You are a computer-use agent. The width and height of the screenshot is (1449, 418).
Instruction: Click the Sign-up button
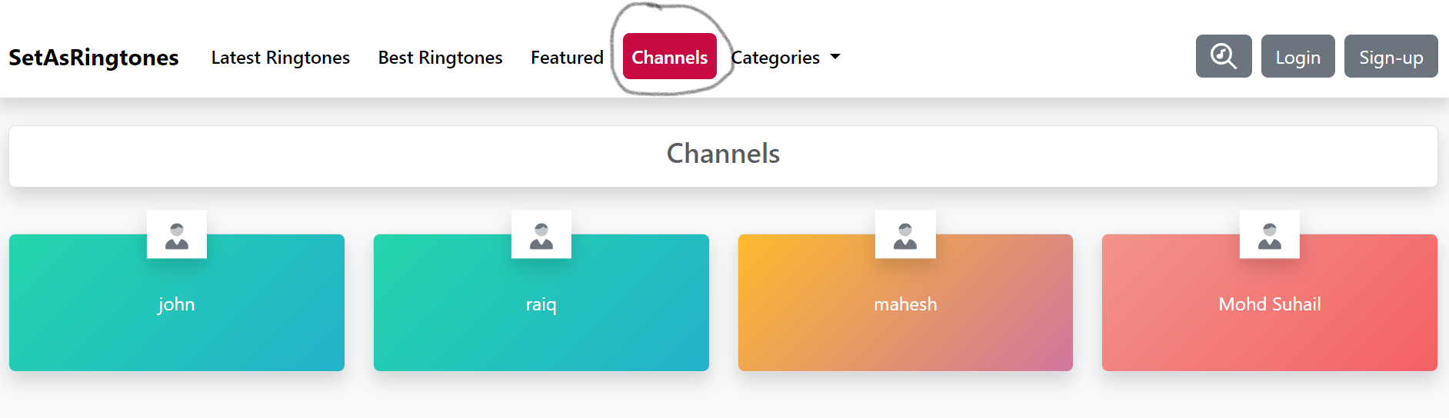click(1391, 57)
